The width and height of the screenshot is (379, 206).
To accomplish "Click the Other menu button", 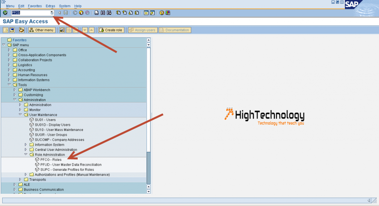I will [42, 30].
